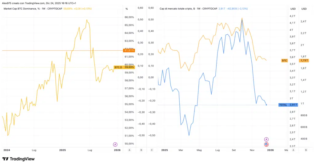
Task: Click the B scale button on right chart
Action: [x=306, y=150]
